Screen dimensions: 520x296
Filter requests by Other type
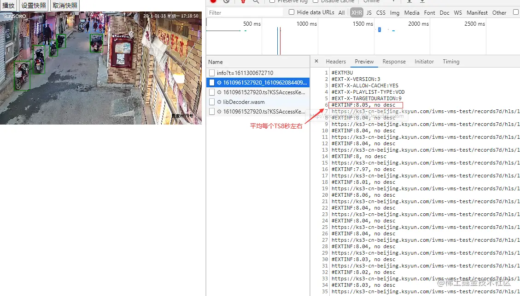(x=499, y=13)
